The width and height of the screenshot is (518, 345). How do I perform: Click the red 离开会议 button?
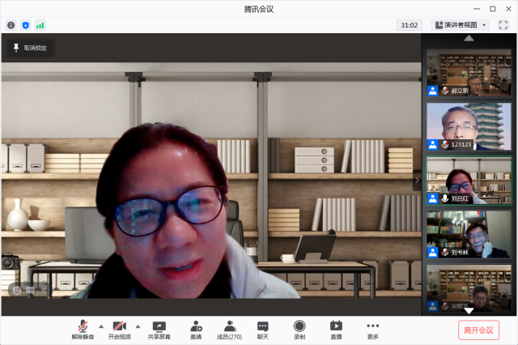[x=478, y=330]
